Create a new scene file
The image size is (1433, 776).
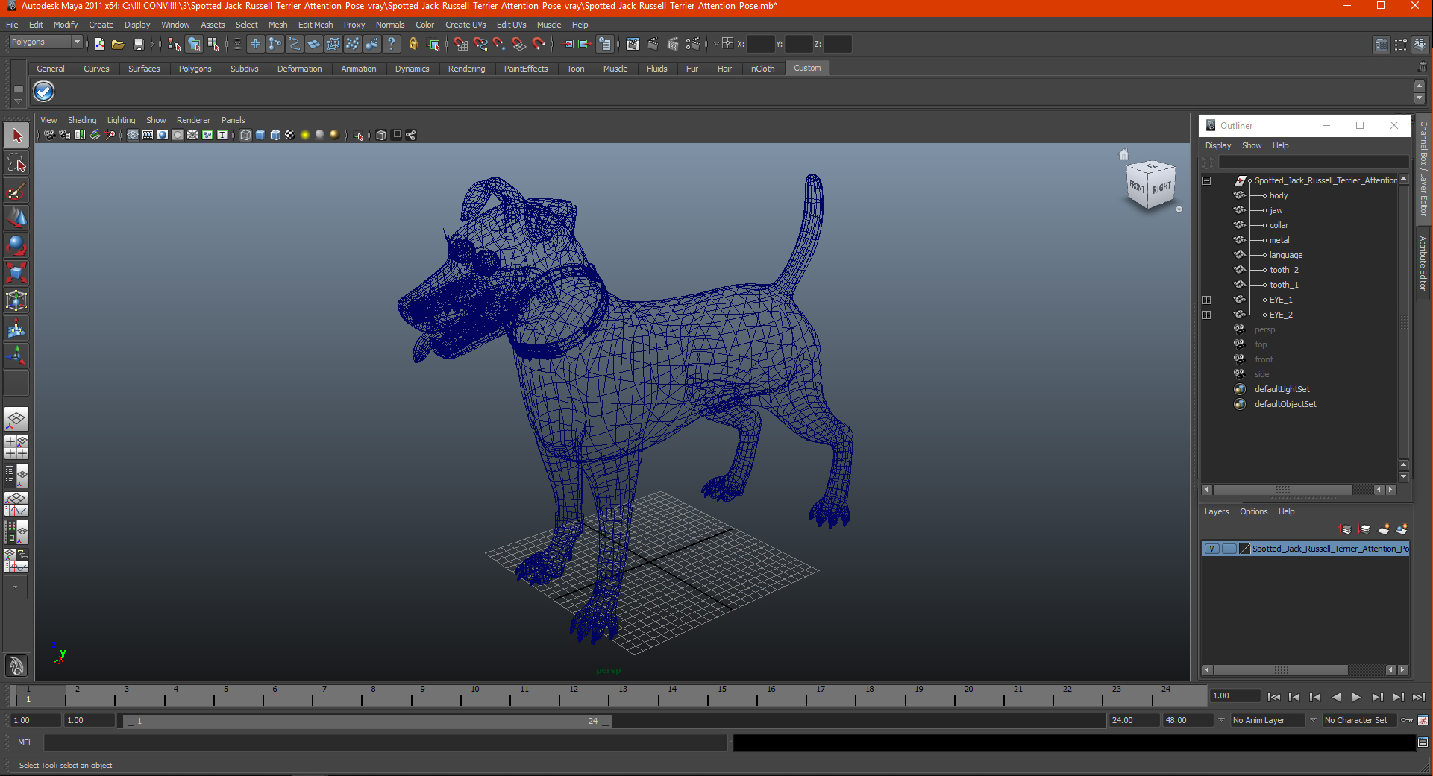point(99,44)
